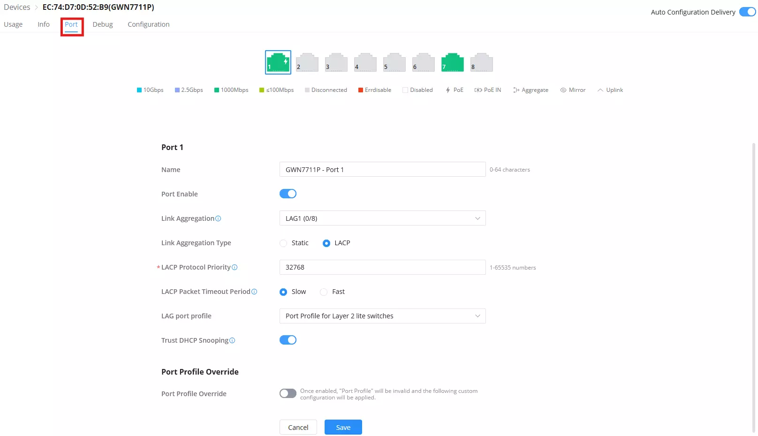The width and height of the screenshot is (758, 436).
Task: Click the Save button
Action: [343, 427]
